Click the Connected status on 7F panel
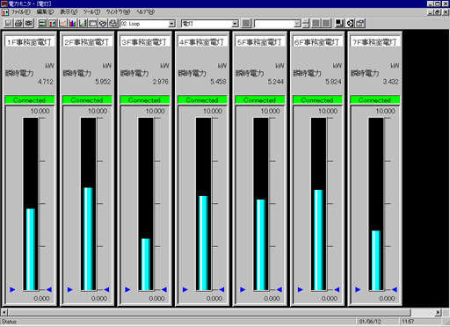This screenshot has width=450, height=327. point(374,100)
